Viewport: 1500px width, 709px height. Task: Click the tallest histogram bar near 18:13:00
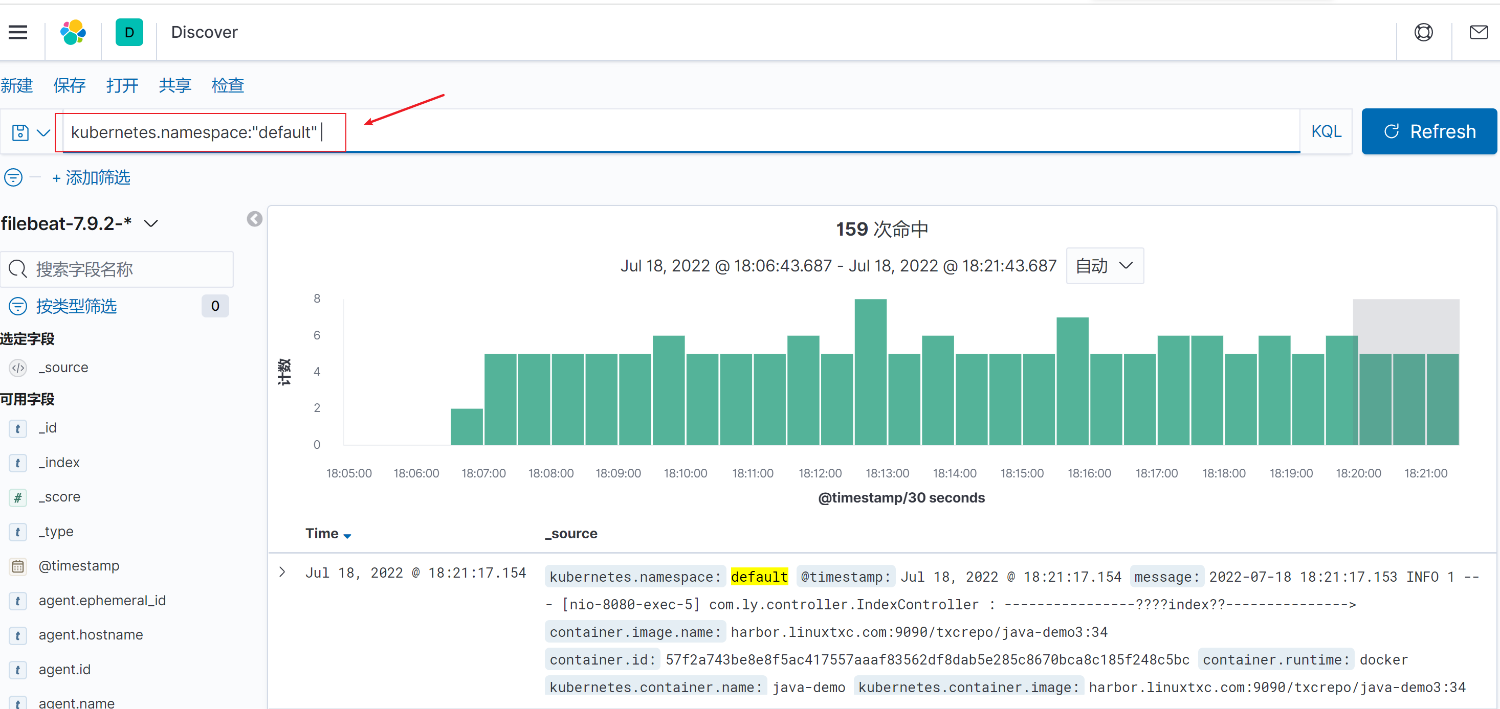pyautogui.click(x=870, y=372)
